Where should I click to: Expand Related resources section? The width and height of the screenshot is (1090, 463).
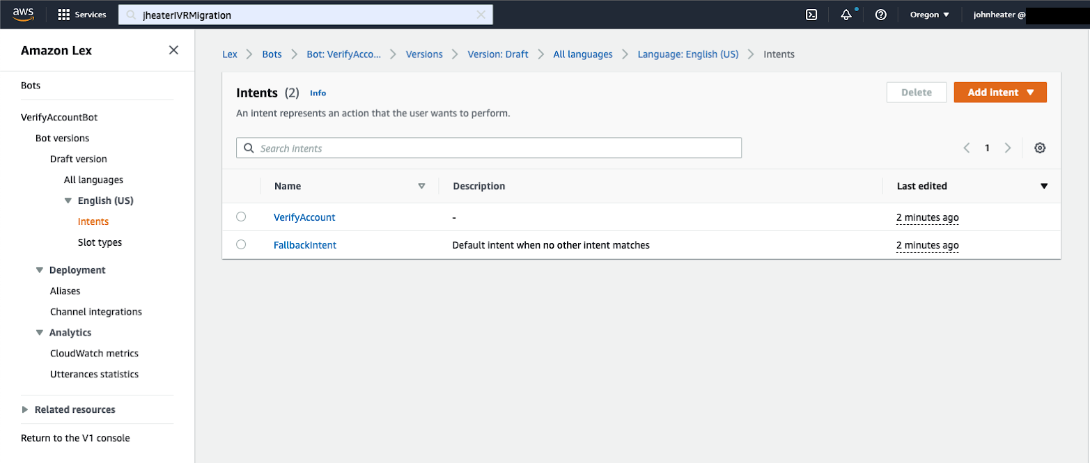[x=25, y=409]
